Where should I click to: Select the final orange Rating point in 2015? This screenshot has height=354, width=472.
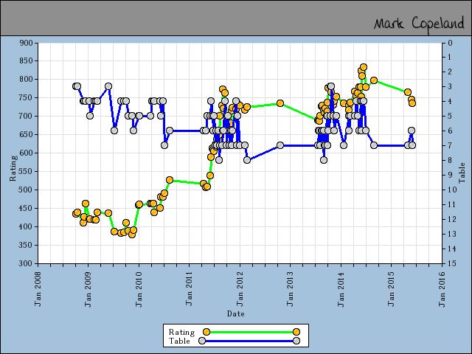point(412,103)
